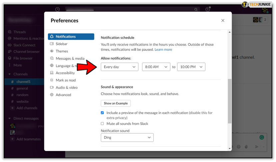Expand the Ding notification sound dropdown

tap(127, 137)
